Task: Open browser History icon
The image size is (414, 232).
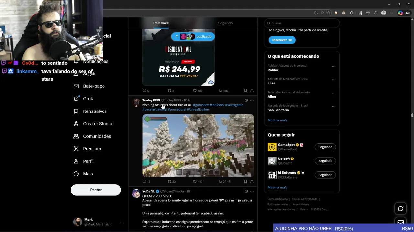Action: pyautogui.click(x=376, y=13)
